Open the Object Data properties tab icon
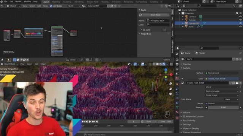Viewport: 243px width, 136px height. click(177, 107)
